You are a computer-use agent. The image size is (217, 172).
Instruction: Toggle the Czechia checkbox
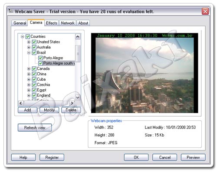34,85
